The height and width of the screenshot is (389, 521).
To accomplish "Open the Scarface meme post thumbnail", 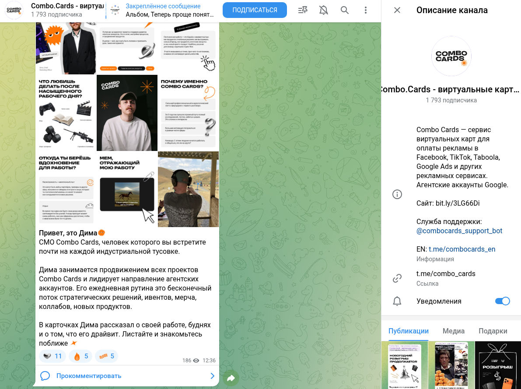I will click(451, 365).
